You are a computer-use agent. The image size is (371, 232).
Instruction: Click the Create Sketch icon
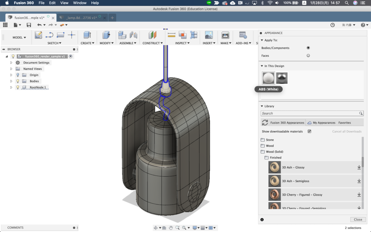[38, 35]
